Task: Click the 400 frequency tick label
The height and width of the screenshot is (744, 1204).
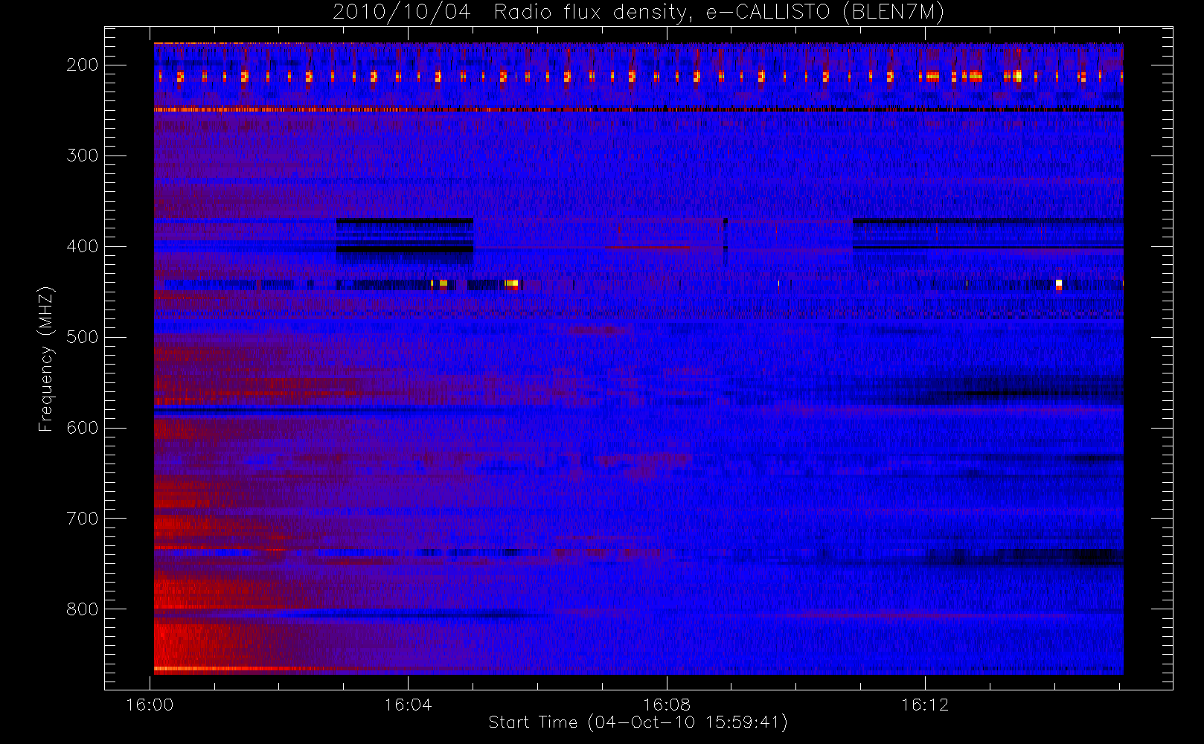Action: 82,246
